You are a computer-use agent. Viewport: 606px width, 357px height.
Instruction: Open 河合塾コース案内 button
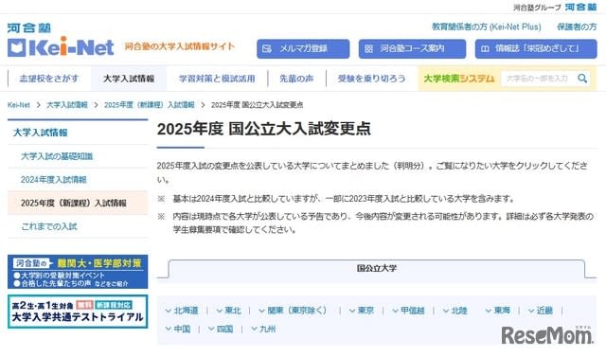pos(412,48)
